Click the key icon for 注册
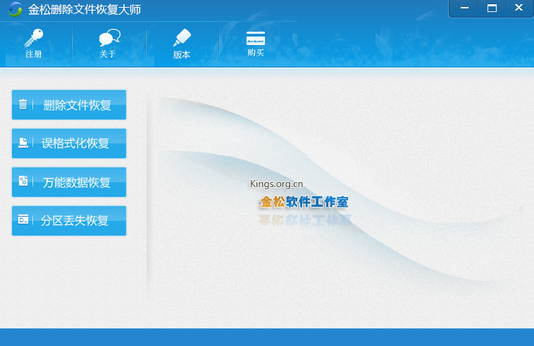This screenshot has height=346, width=534. pos(33,38)
